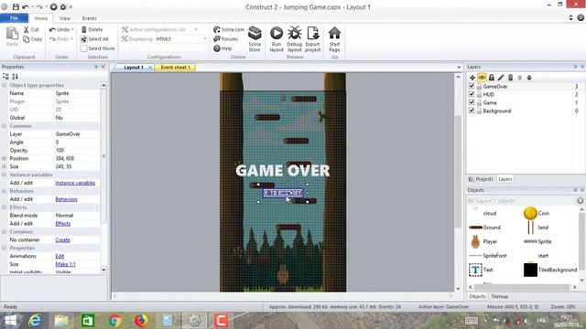This screenshot has width=586, height=329.
Task: Toggle layer visibility eye icon in Layers toolbar
Action: pos(482,78)
